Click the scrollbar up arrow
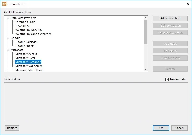 pos(145,18)
